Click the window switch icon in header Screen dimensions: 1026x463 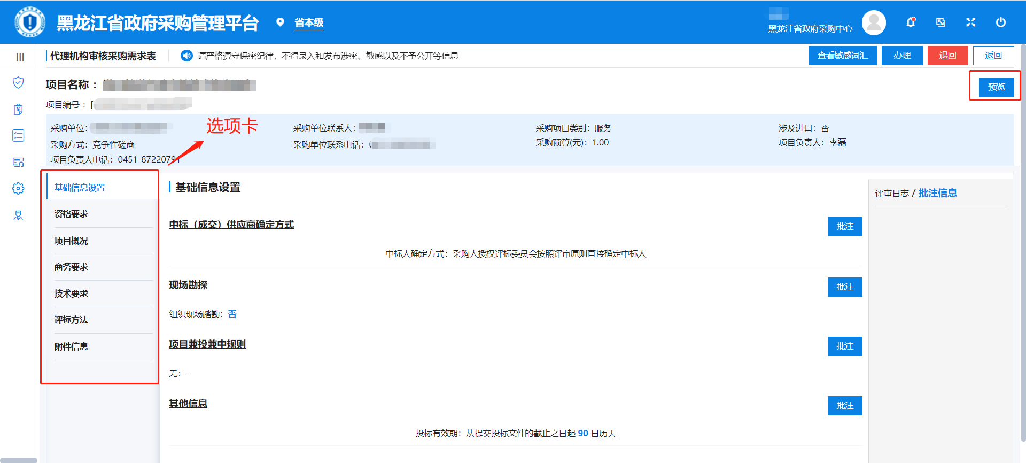coord(941,22)
